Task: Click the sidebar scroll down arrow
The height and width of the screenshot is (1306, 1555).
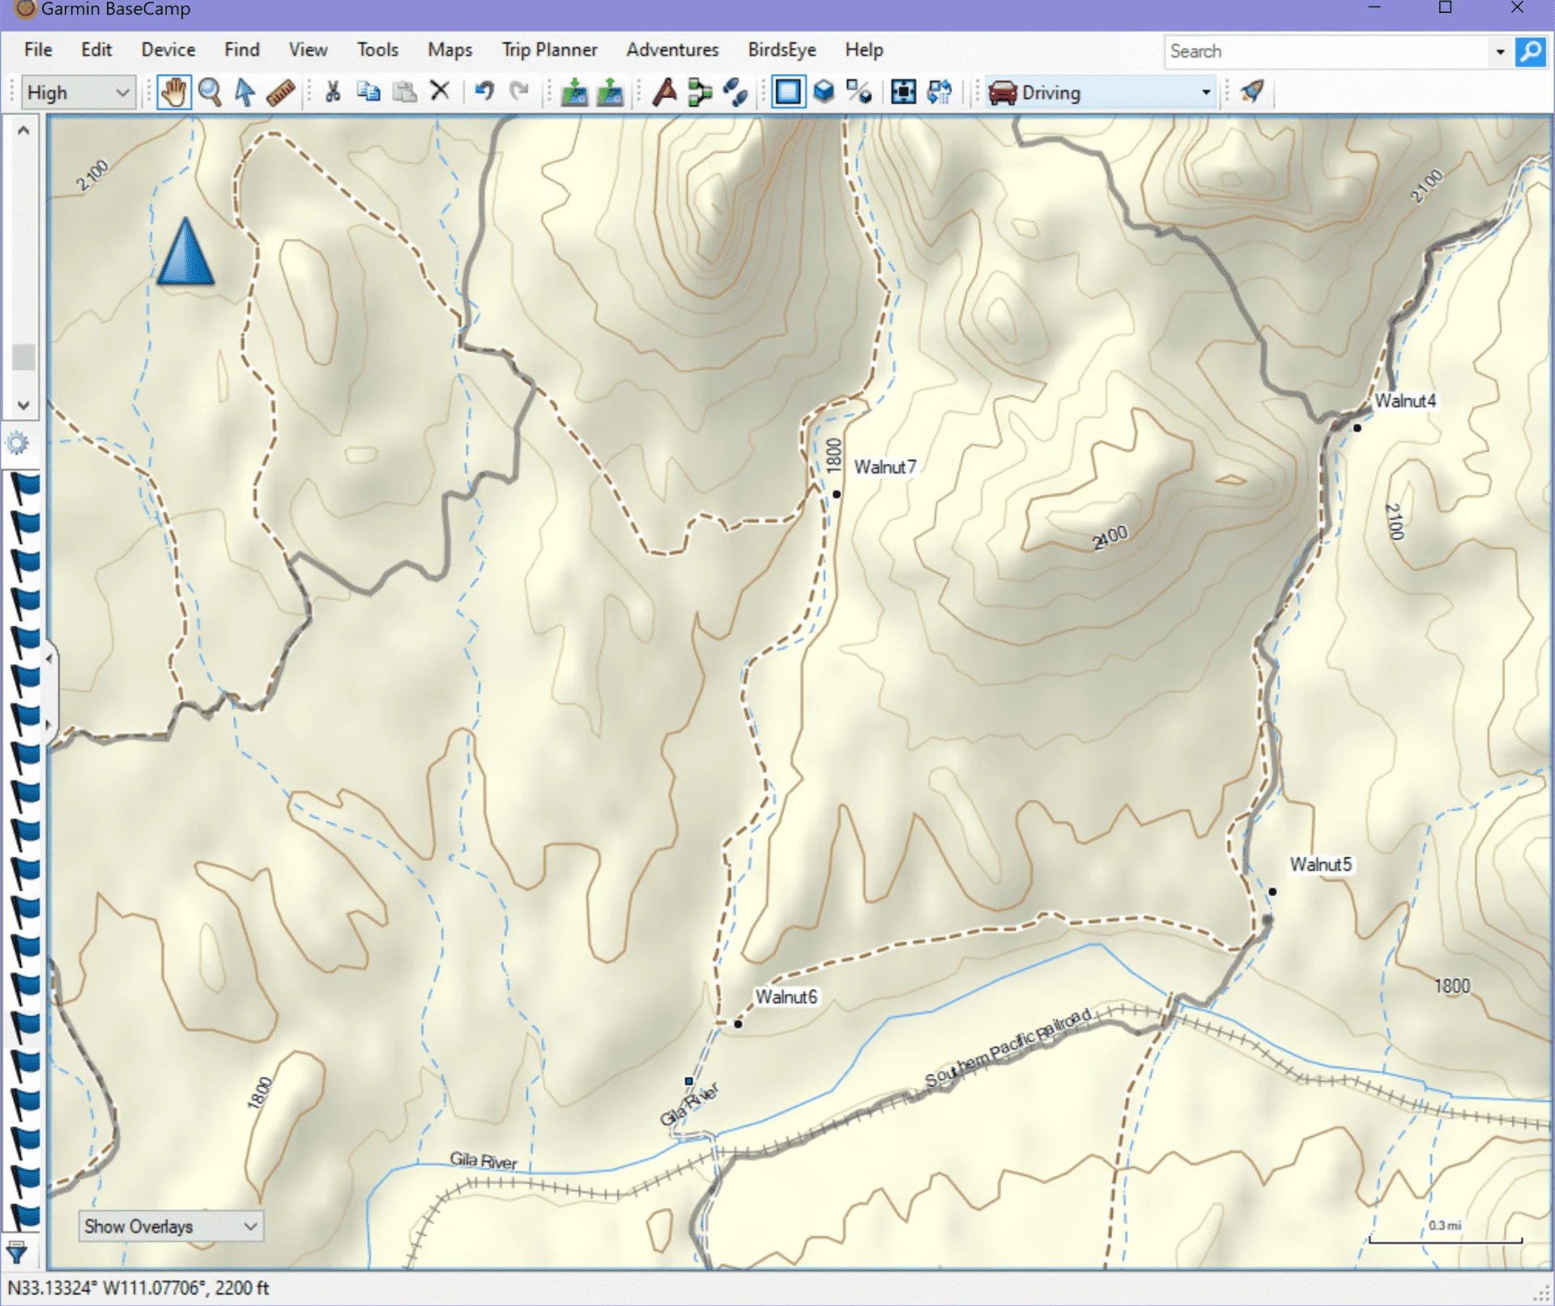Action: (23, 405)
